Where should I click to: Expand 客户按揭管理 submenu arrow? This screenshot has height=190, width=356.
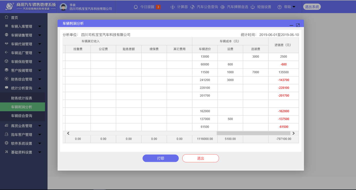pos(40,70)
